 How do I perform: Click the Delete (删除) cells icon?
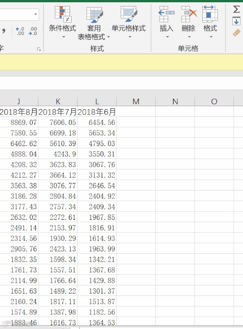coord(189,14)
